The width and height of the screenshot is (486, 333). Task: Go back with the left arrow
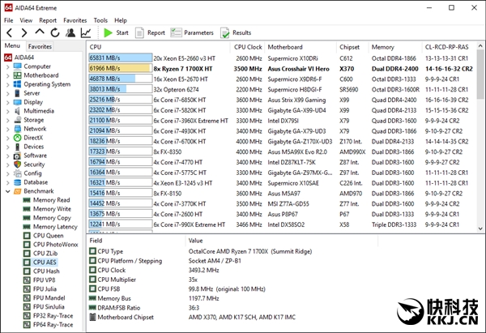9,32
